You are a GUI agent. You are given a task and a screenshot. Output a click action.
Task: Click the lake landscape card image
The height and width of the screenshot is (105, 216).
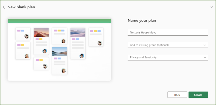click(59, 52)
